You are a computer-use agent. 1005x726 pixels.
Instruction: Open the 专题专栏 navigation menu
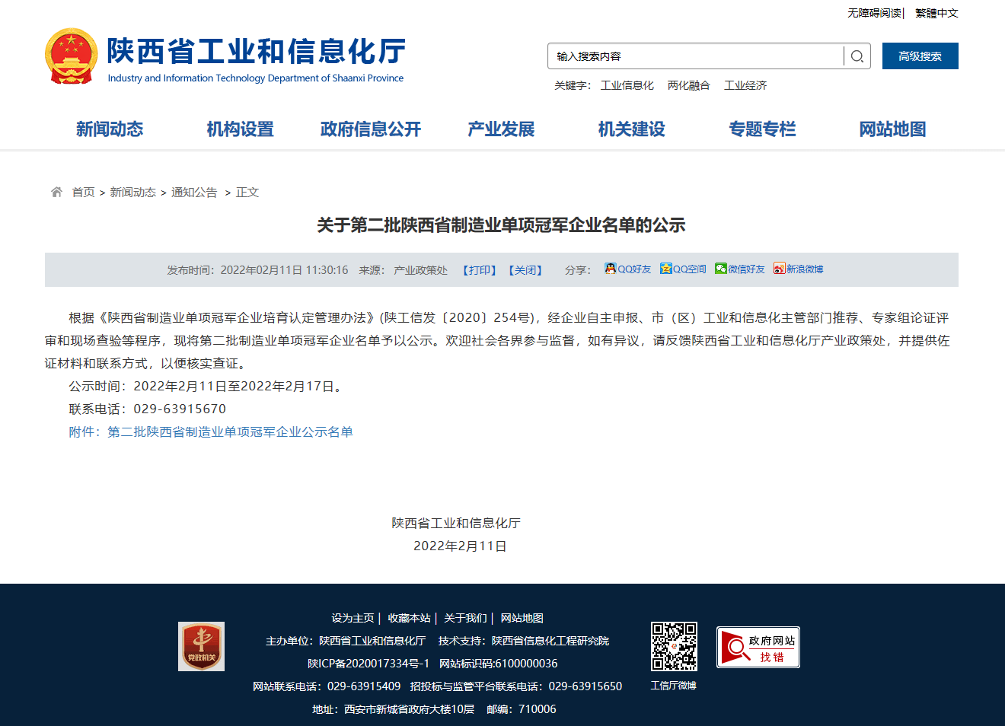(762, 129)
